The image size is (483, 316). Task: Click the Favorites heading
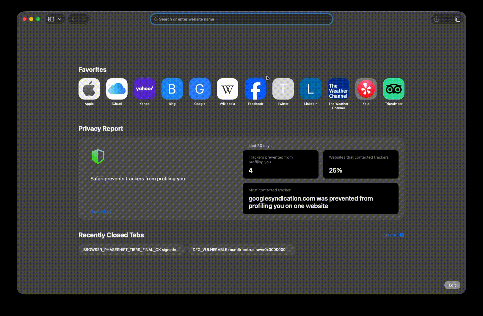pyautogui.click(x=92, y=70)
